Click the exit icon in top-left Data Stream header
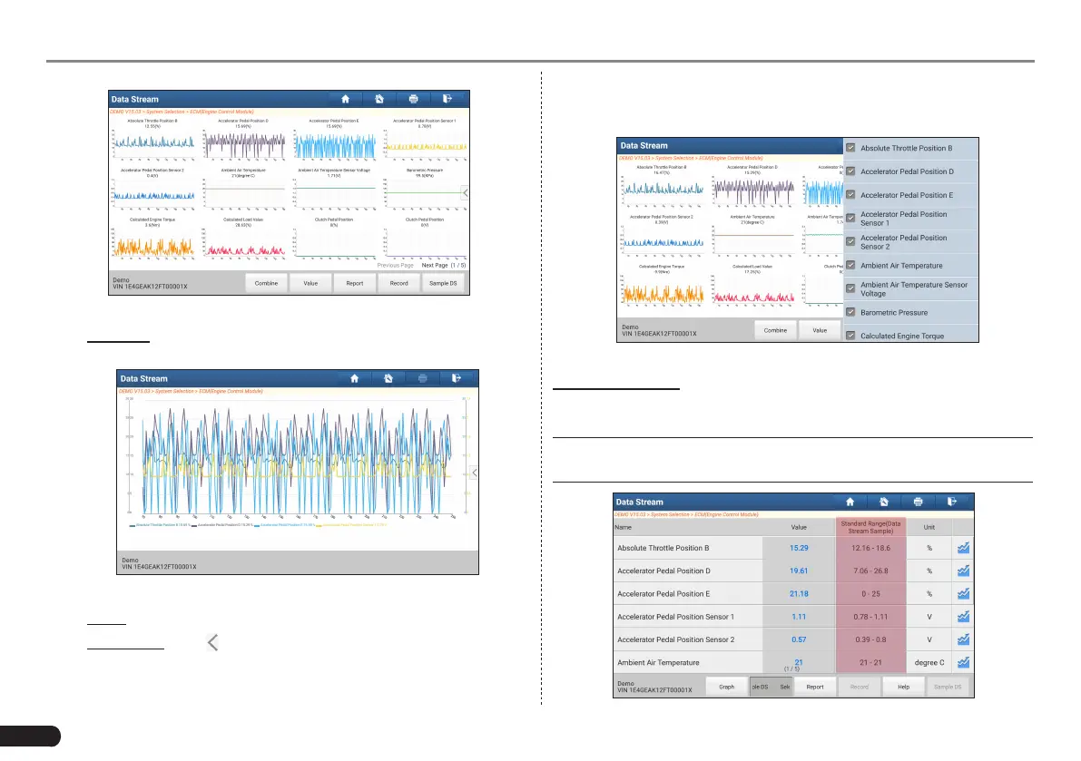1081x761 pixels. 447,99
